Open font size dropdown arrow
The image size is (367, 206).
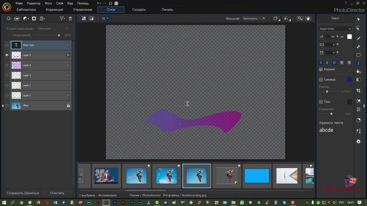(x=337, y=37)
